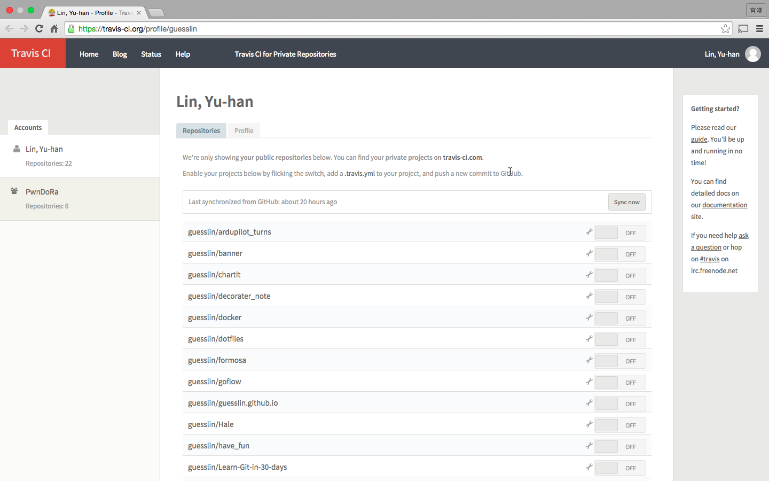Open the Home menu item
Screen dimensions: 769x481
[x=89, y=54]
